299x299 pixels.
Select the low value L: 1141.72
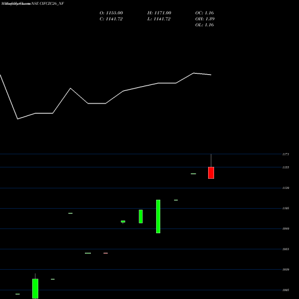(x=158, y=19)
